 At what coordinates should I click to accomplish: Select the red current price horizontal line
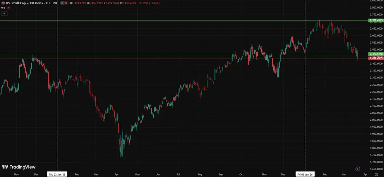(x=176, y=59)
